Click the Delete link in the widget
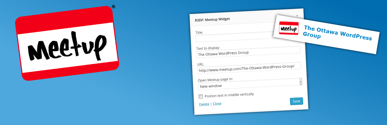Viewport: 387px width, 125px height. [204, 104]
